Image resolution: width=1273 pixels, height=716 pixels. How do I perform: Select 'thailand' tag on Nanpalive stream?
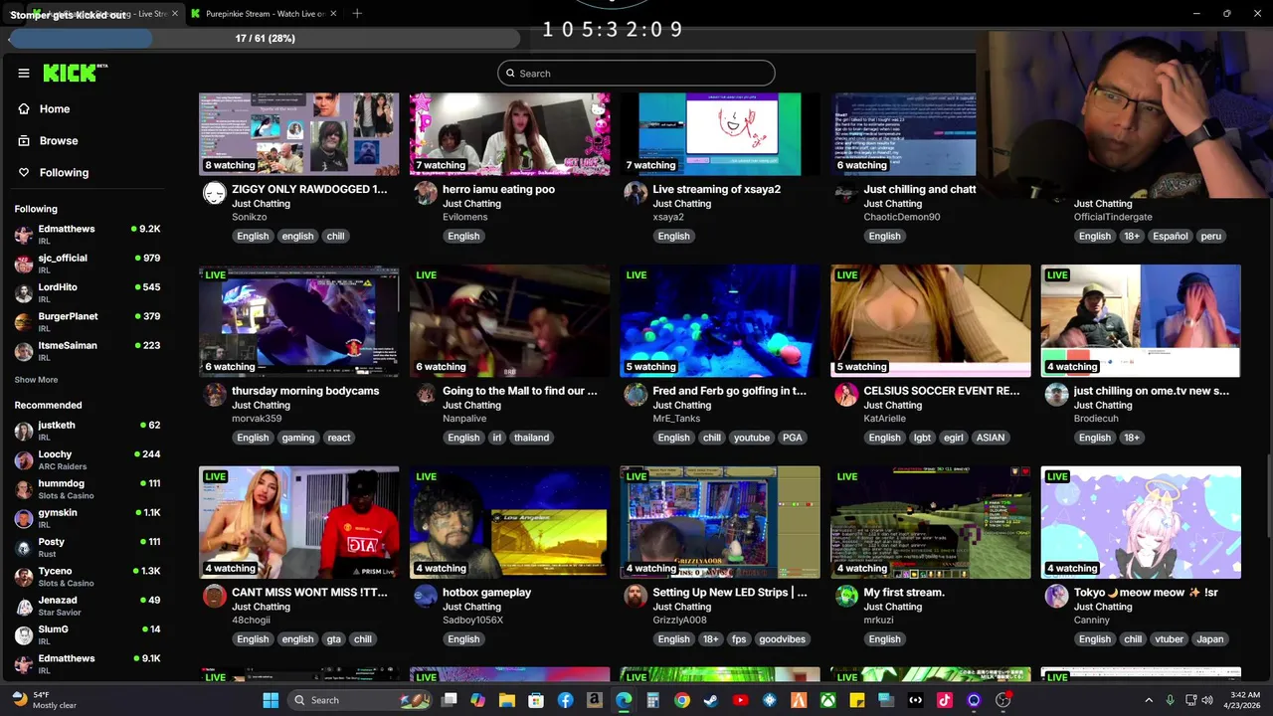coord(531,438)
